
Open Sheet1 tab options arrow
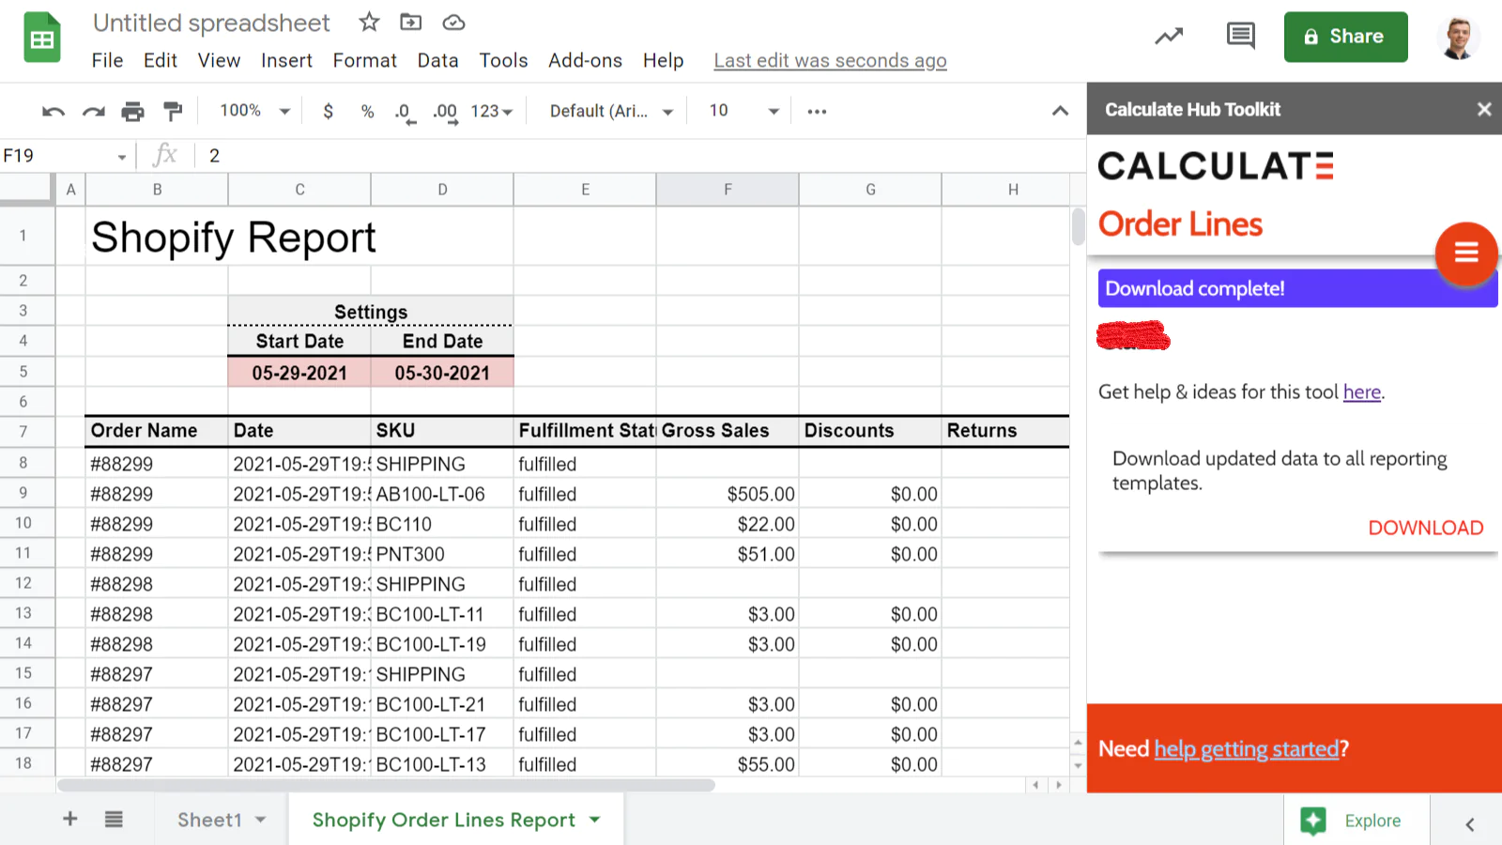point(260,820)
